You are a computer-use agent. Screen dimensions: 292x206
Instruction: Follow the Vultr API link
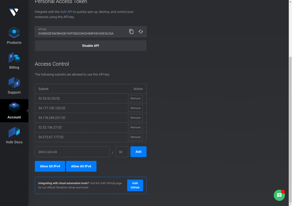66,12
